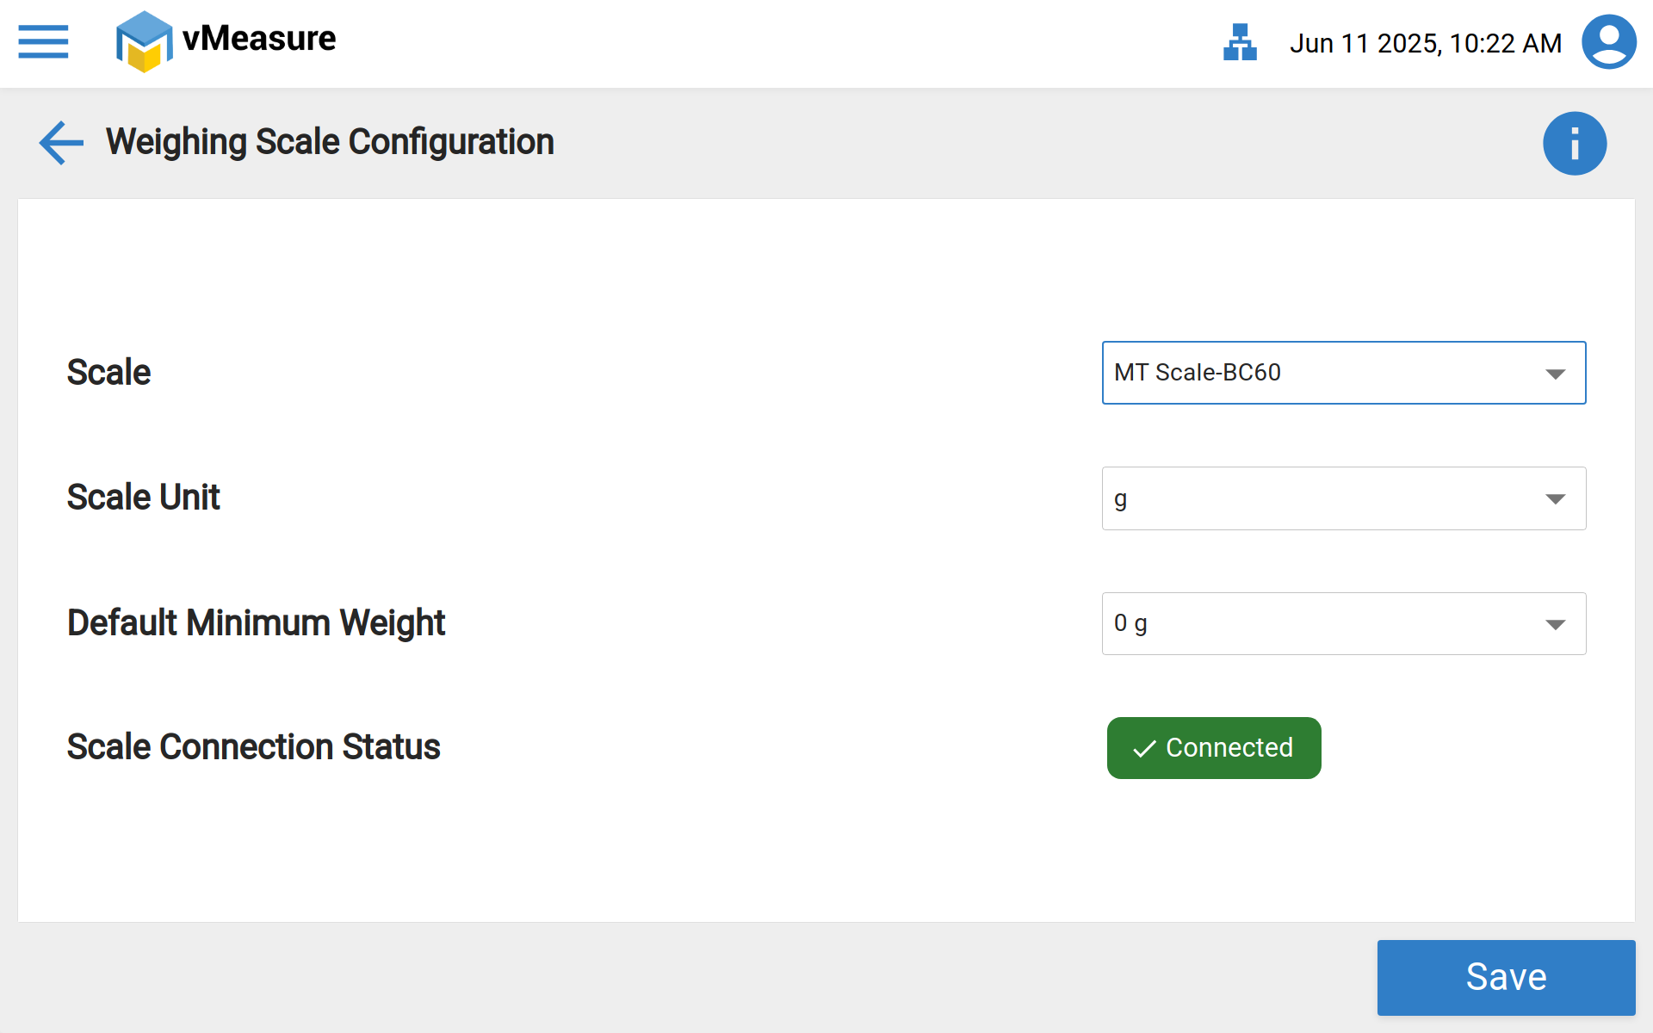Open the hamburger navigation menu
The height and width of the screenshot is (1033, 1653).
click(x=43, y=41)
